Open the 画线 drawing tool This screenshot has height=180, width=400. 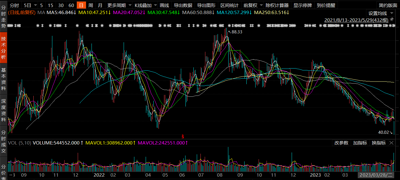(164, 5)
